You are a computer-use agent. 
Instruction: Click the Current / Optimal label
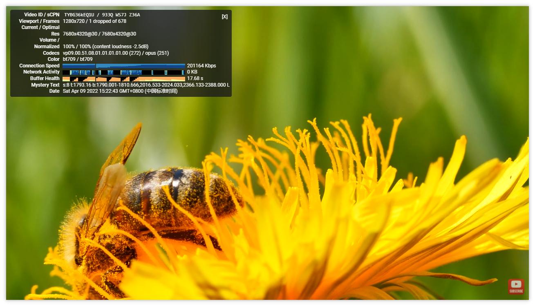[40, 27]
